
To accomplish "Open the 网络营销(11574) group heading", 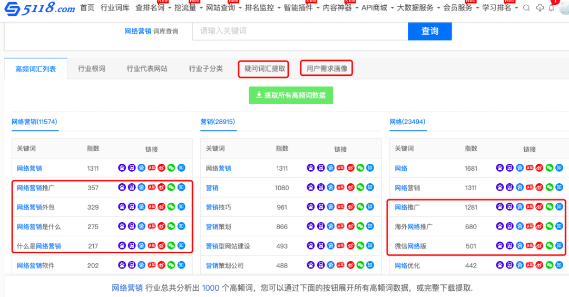I will 34,122.
